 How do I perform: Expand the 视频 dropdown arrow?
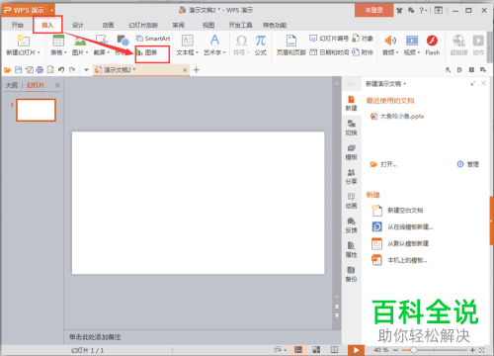coord(419,52)
